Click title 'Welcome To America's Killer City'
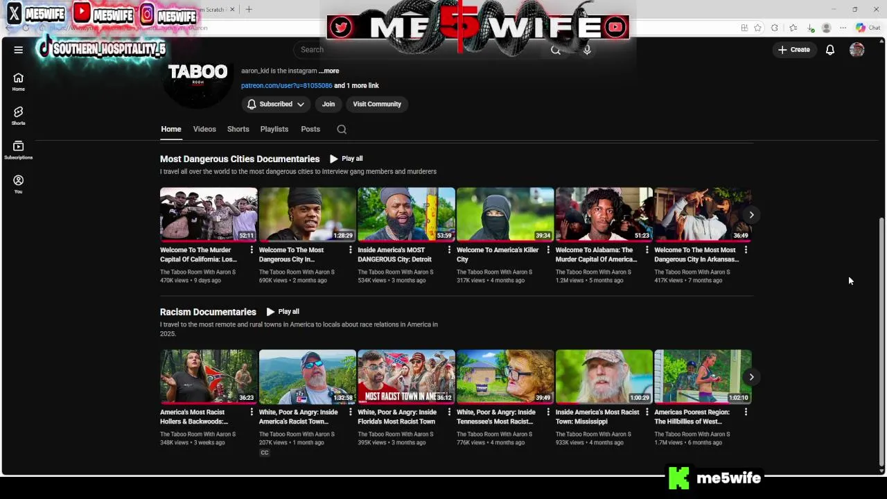 click(498, 254)
